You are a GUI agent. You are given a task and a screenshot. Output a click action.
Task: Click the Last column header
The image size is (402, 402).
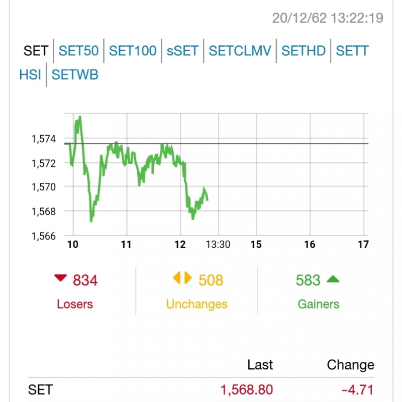click(260, 365)
